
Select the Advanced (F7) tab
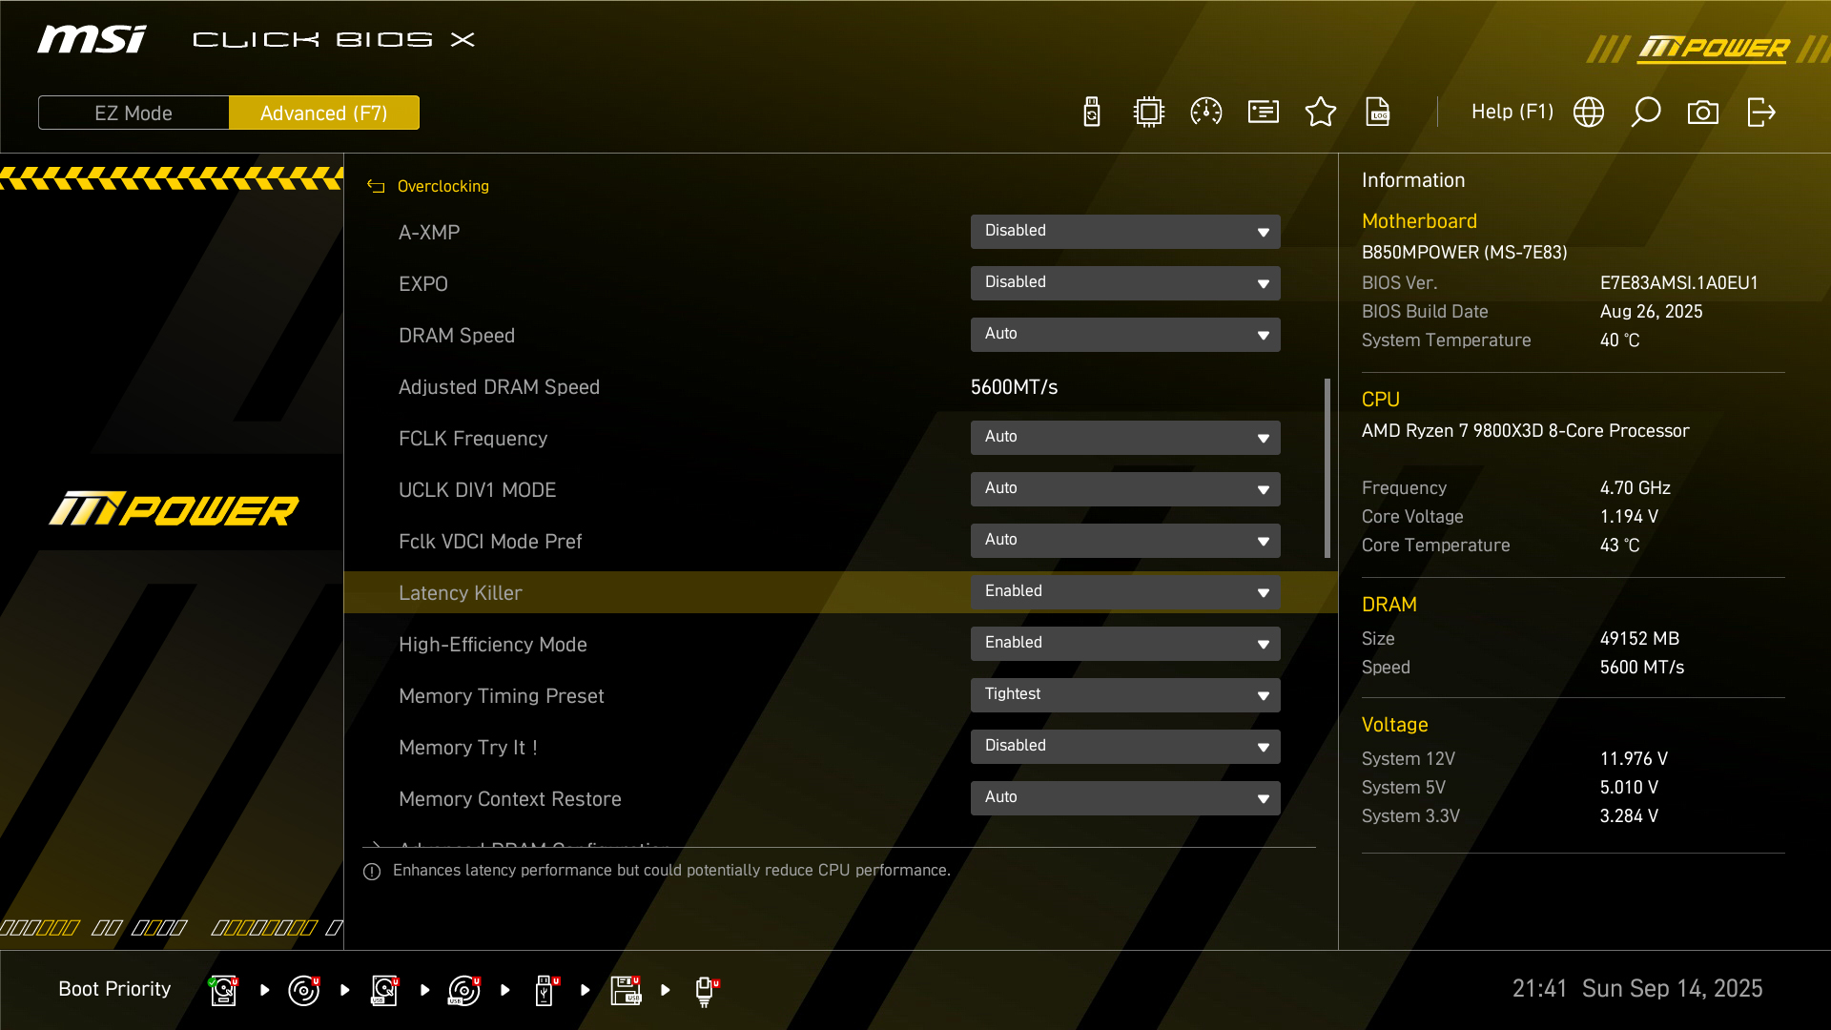pyautogui.click(x=324, y=113)
